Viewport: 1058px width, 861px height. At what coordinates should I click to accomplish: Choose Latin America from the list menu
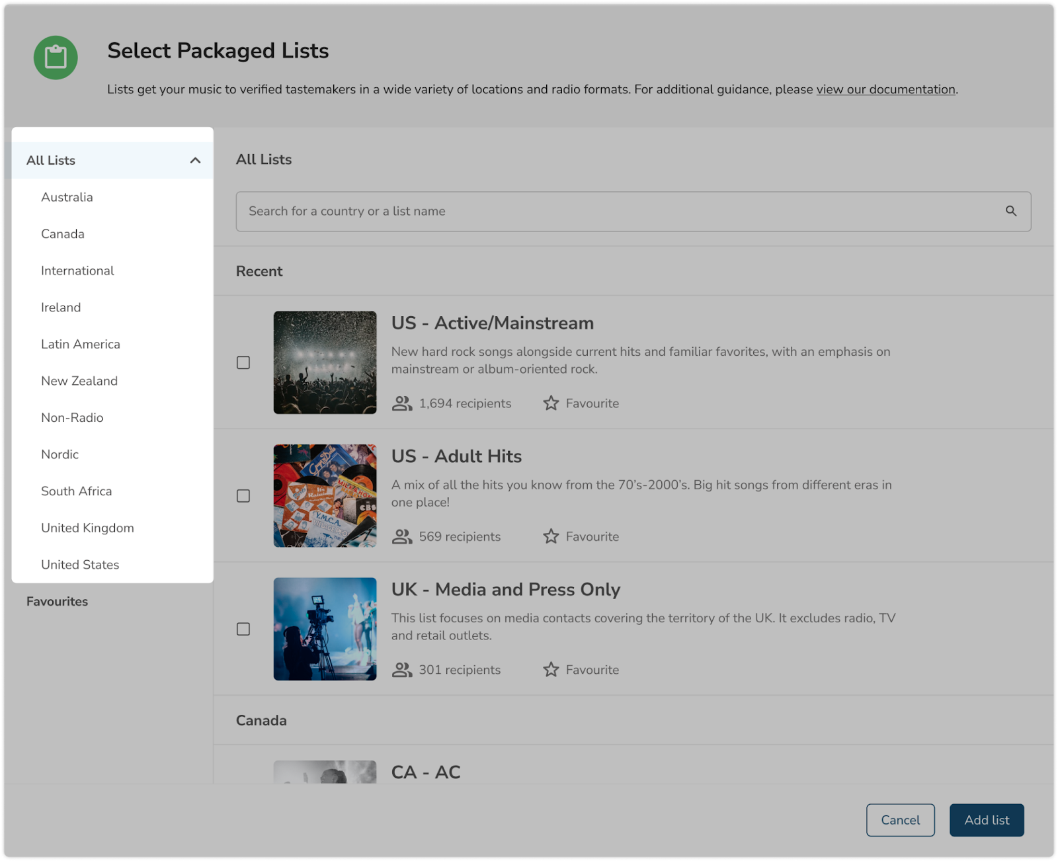[81, 344]
